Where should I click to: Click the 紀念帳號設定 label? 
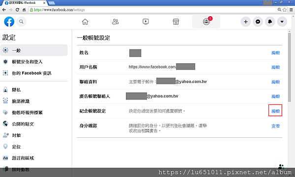pos(92,111)
